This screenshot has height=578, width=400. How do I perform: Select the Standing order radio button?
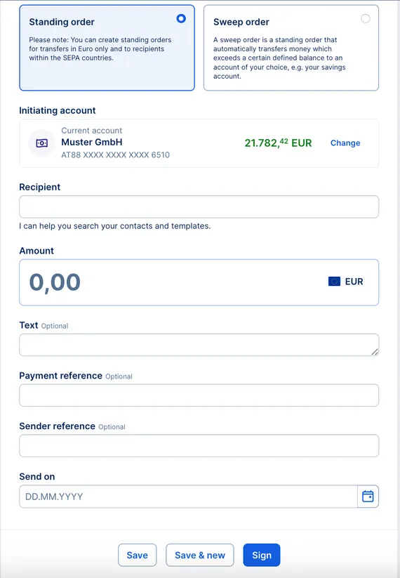point(181,18)
